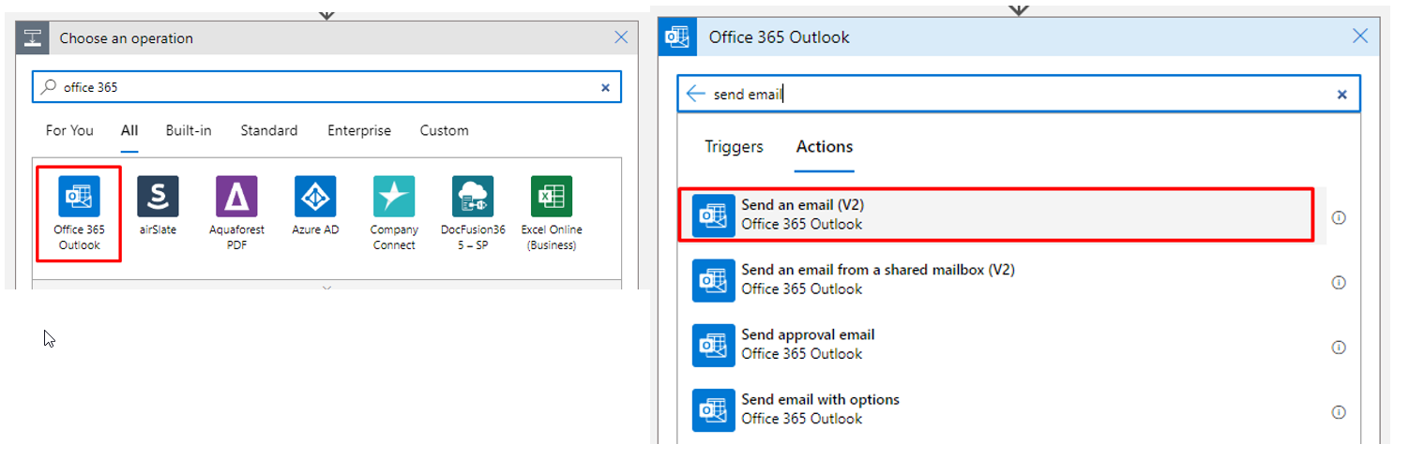Viewport: 1410px width, 459px height.
Task: Show info for Send approval email
Action: (1339, 348)
